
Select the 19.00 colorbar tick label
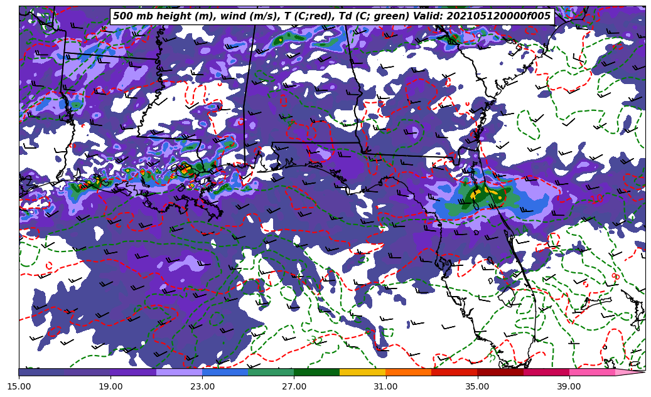pyautogui.click(x=110, y=386)
